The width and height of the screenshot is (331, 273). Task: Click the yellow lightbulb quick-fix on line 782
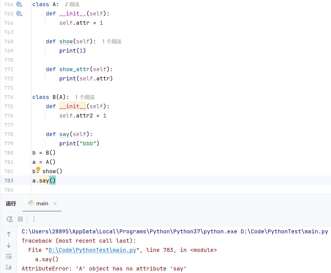(38, 170)
